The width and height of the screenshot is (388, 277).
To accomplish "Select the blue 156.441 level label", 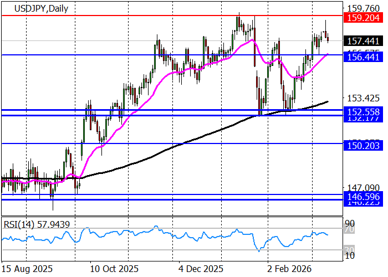I will click(363, 57).
